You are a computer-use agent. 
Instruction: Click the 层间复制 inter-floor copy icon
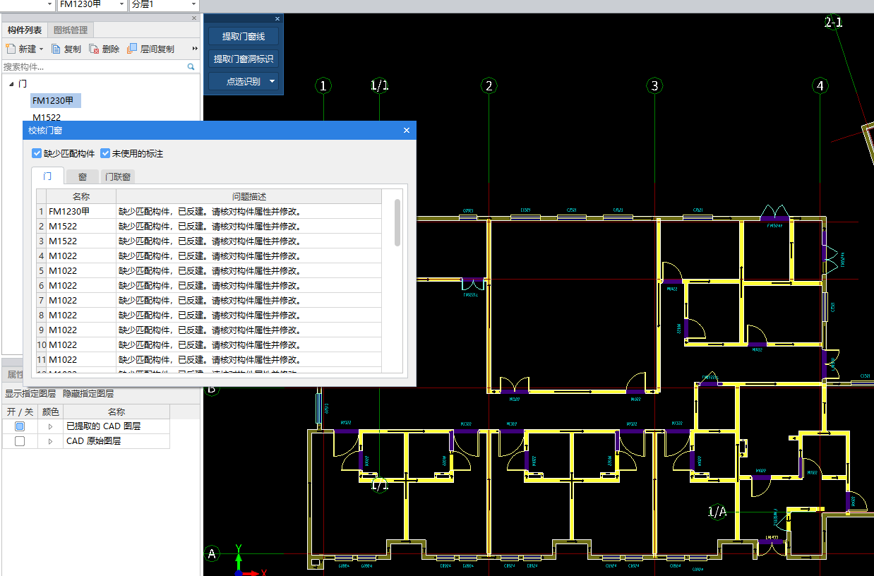click(x=132, y=49)
